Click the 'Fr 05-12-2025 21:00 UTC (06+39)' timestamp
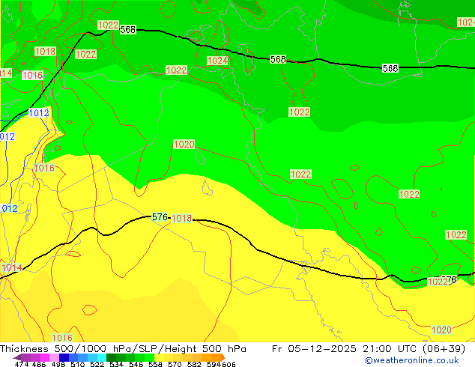This screenshot has width=475, height=367. (x=369, y=349)
